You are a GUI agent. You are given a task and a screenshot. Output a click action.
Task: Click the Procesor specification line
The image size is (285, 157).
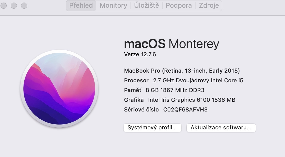[184, 80]
